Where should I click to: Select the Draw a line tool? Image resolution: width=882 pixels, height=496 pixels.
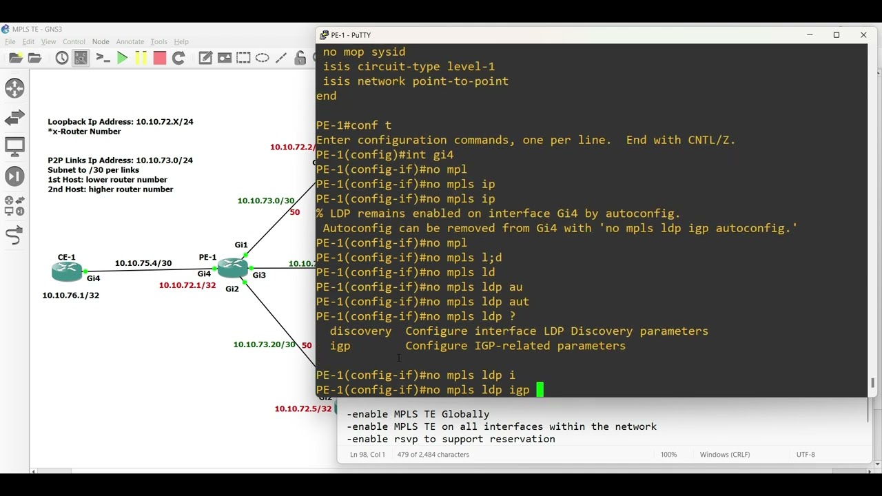(x=281, y=59)
